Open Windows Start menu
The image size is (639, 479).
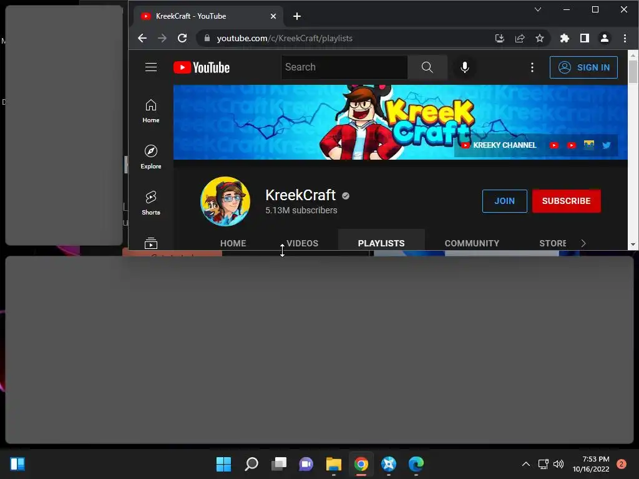(x=223, y=464)
